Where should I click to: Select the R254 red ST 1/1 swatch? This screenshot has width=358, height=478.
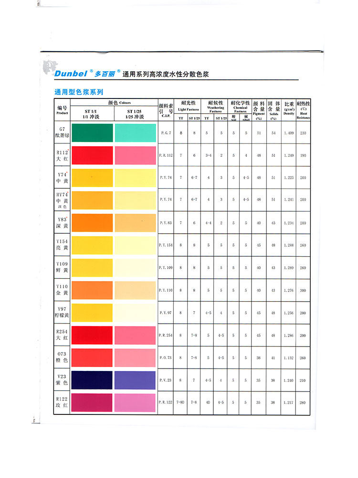point(92,336)
